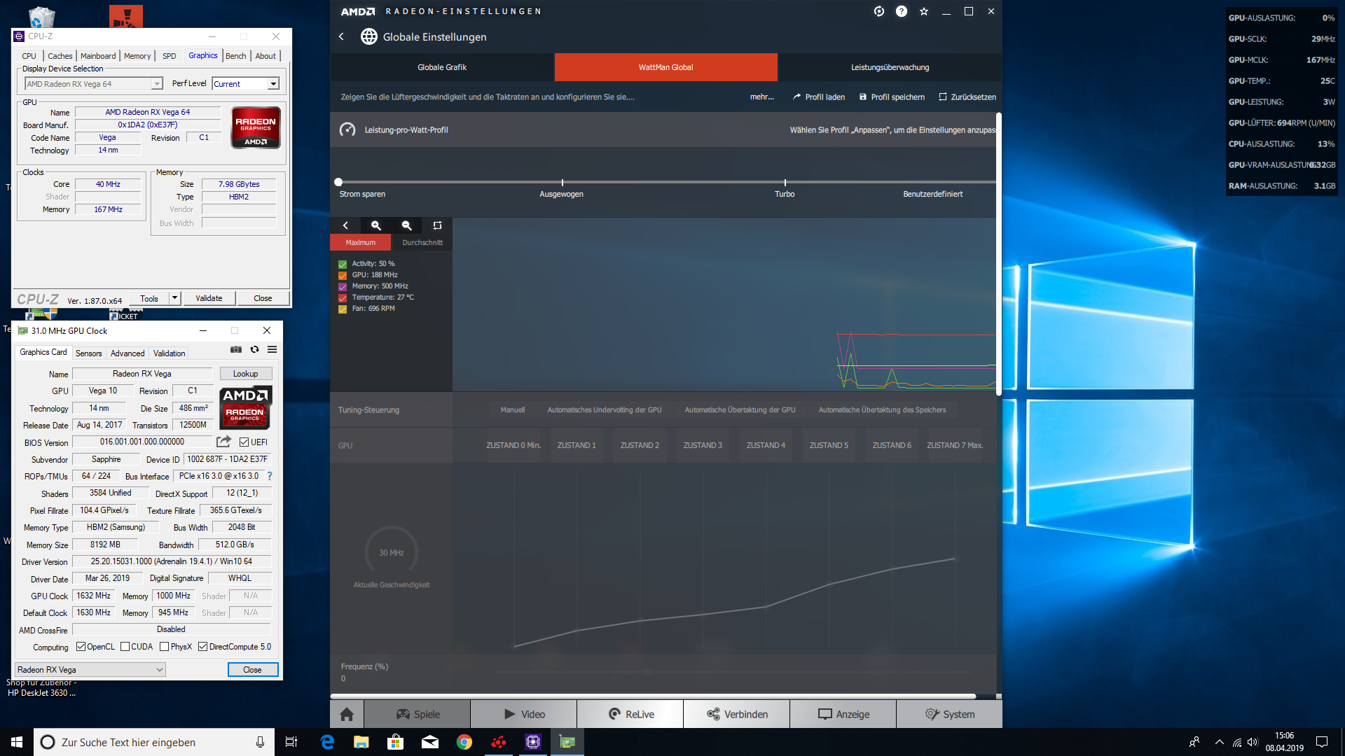Toggle the OpenCL checkbox
This screenshot has height=756, width=1345.
click(81, 647)
